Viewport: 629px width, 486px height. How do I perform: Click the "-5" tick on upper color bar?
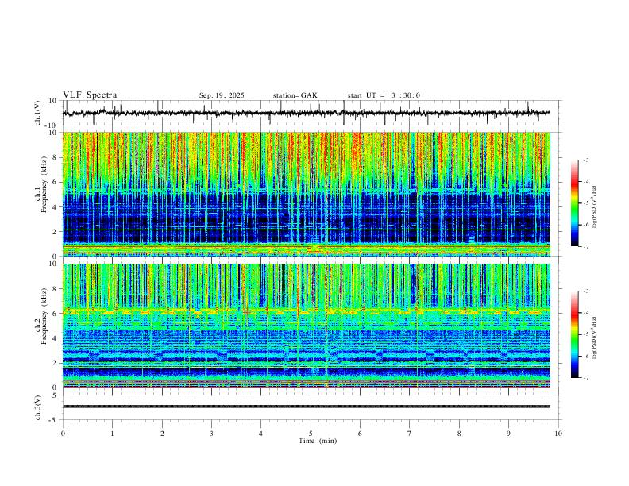585,203
